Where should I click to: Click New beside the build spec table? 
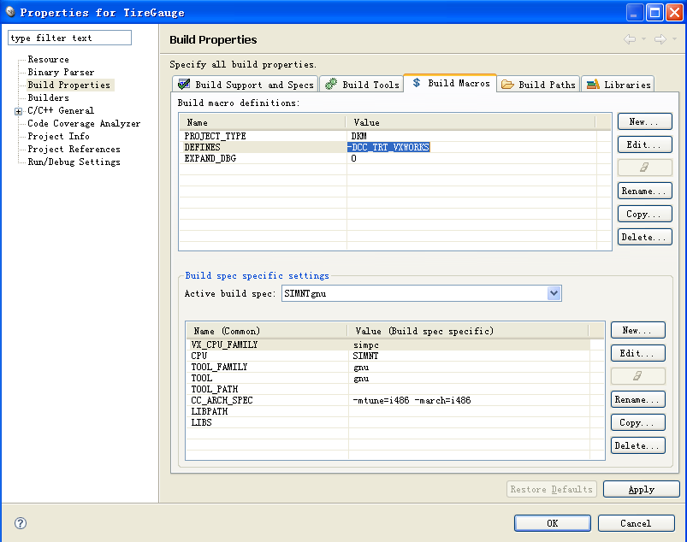point(638,330)
